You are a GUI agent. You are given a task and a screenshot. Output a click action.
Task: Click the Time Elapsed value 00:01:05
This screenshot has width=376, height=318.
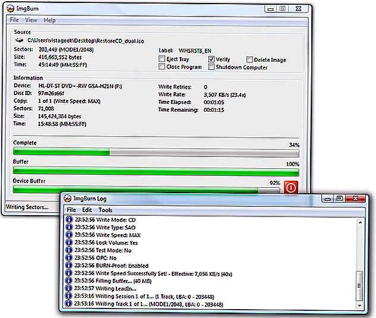coord(214,102)
